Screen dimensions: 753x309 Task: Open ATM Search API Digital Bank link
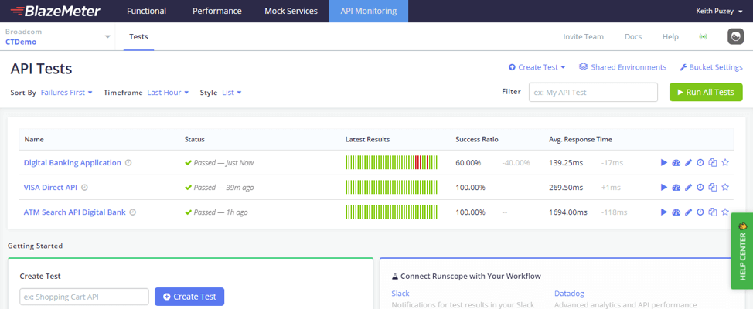[74, 212]
